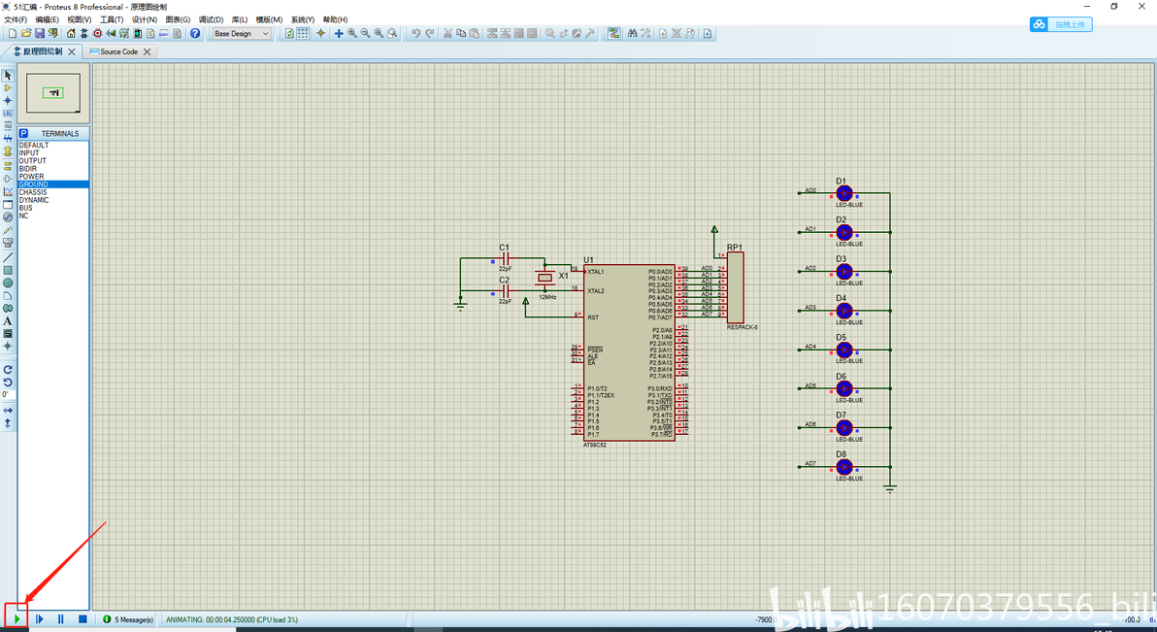Select POWER in the terminals list
Viewport: 1157px width, 632px height.
31,177
